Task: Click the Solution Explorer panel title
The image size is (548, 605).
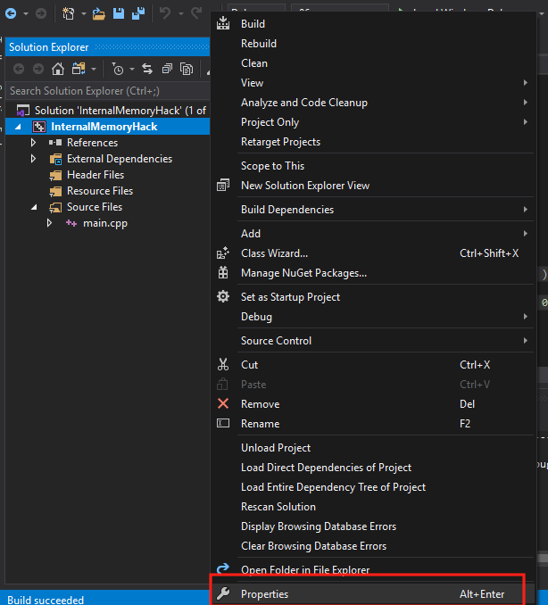Action: tap(48, 47)
